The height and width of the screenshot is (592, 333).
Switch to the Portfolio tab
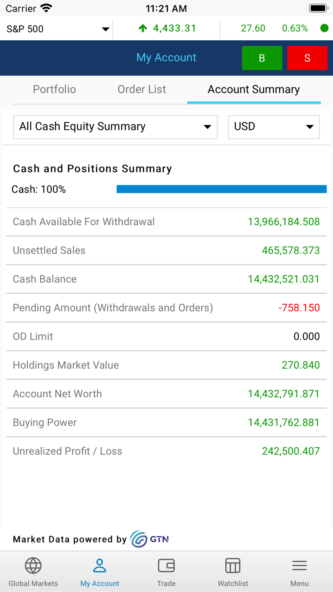coord(55,89)
